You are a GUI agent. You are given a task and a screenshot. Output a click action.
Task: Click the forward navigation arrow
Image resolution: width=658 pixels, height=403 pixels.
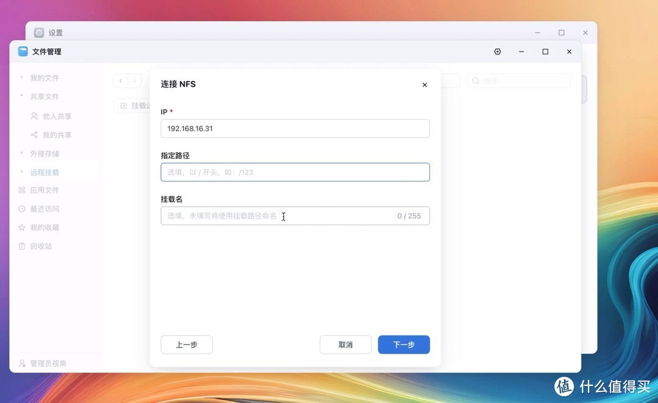135,80
